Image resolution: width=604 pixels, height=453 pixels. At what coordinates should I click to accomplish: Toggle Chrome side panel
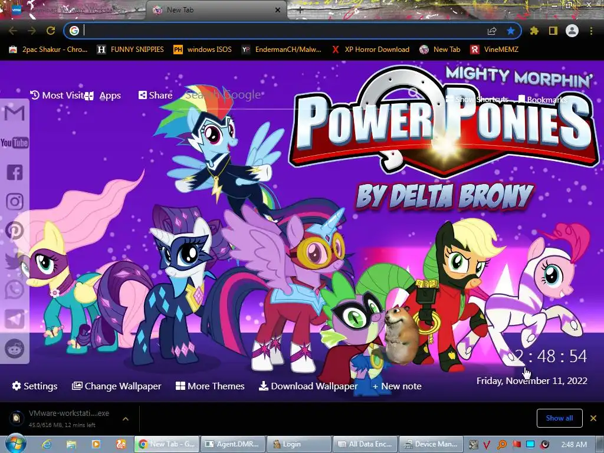point(553,31)
